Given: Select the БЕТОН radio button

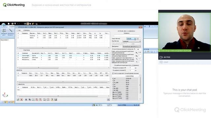Looking at the screenshot, I should click(x=17, y=70).
